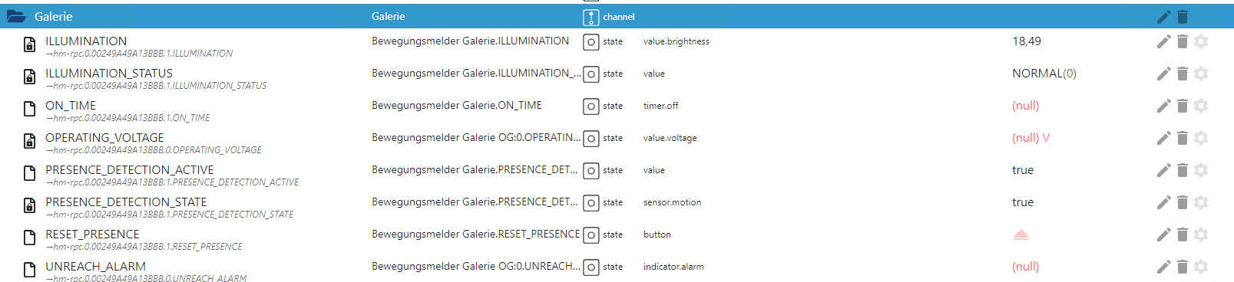
Task: Trigger the RESET_PRESENCE button icon
Action: 1021,234
